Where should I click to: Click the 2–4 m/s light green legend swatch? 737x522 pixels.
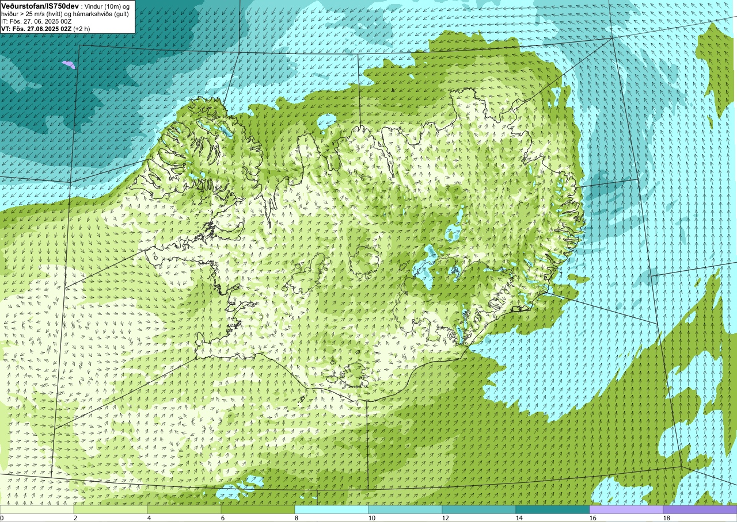tap(111, 509)
